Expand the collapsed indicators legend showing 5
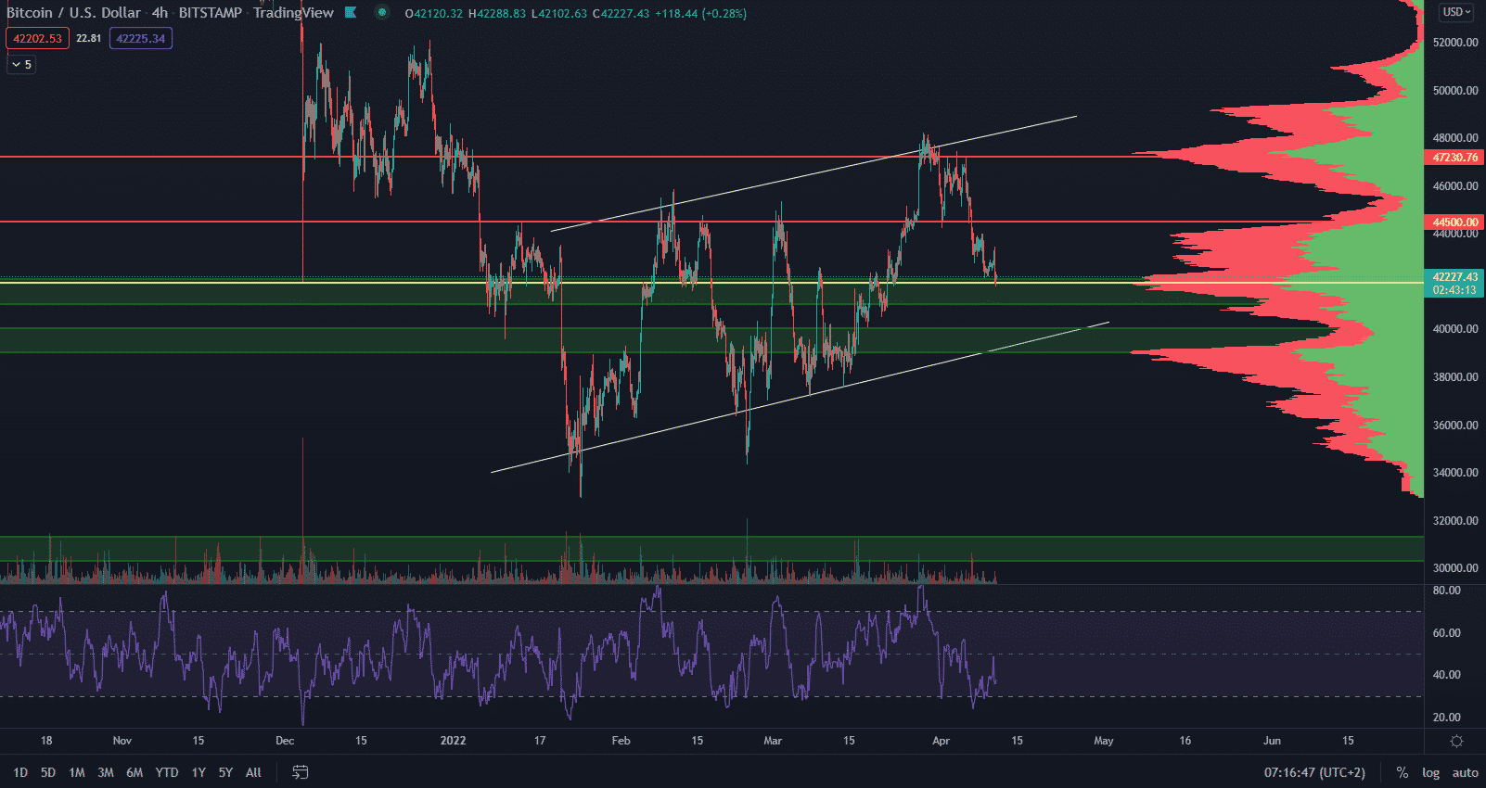 (21, 64)
